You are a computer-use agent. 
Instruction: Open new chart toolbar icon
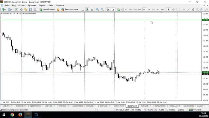click(3, 10)
